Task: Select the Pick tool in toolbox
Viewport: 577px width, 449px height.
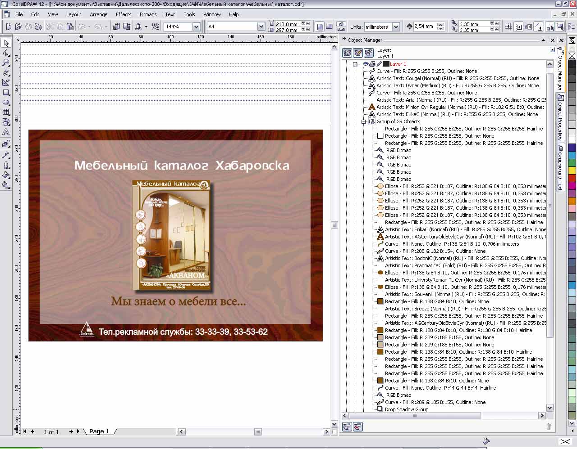Action: 6,43
